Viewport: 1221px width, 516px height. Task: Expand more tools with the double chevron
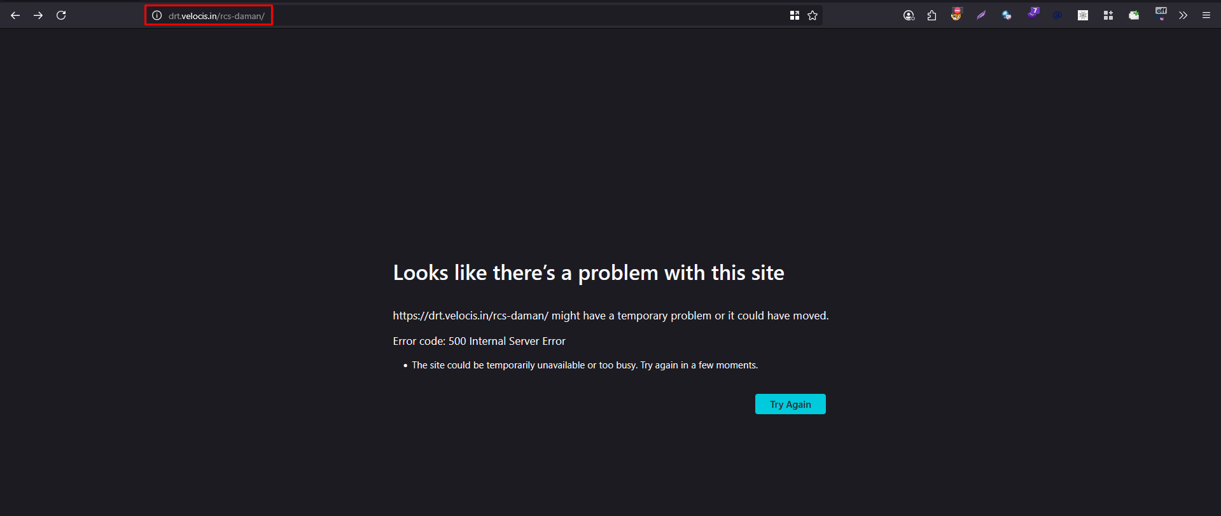(1183, 15)
